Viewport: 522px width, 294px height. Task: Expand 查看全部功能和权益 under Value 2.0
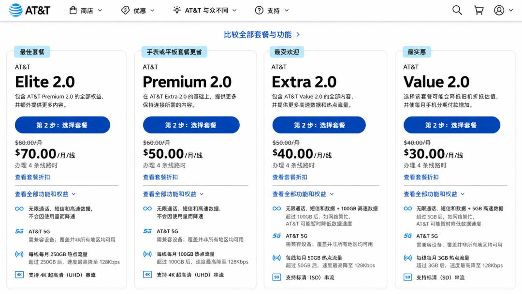434,194
